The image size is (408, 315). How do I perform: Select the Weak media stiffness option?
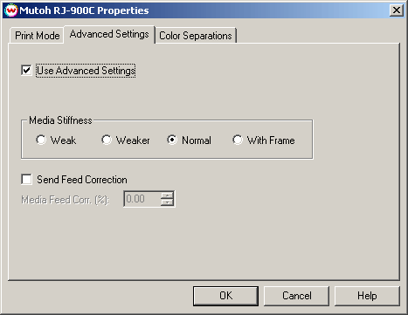click(41, 140)
